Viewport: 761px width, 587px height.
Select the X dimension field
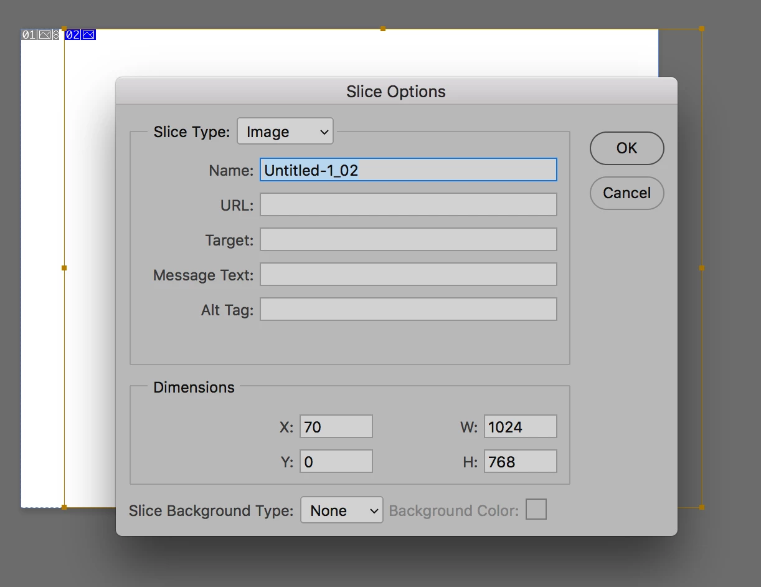coord(336,426)
